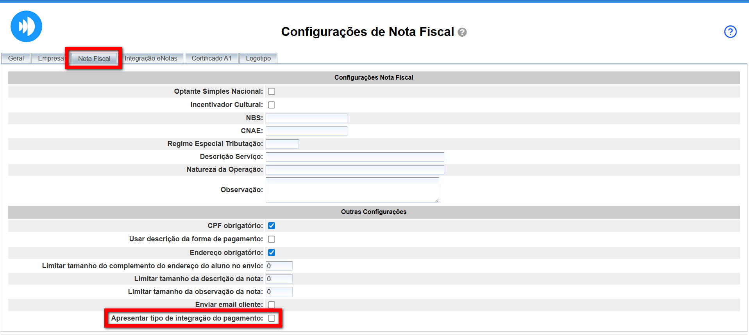Select the Nota Fiscal tab

pyautogui.click(x=94, y=59)
